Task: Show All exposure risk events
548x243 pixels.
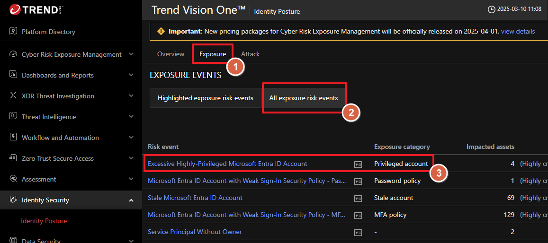Action: (x=304, y=98)
